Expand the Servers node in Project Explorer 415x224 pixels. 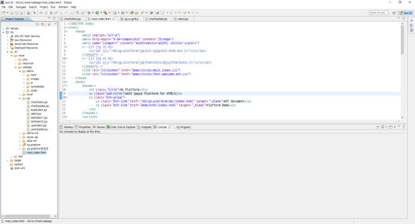(4, 28)
